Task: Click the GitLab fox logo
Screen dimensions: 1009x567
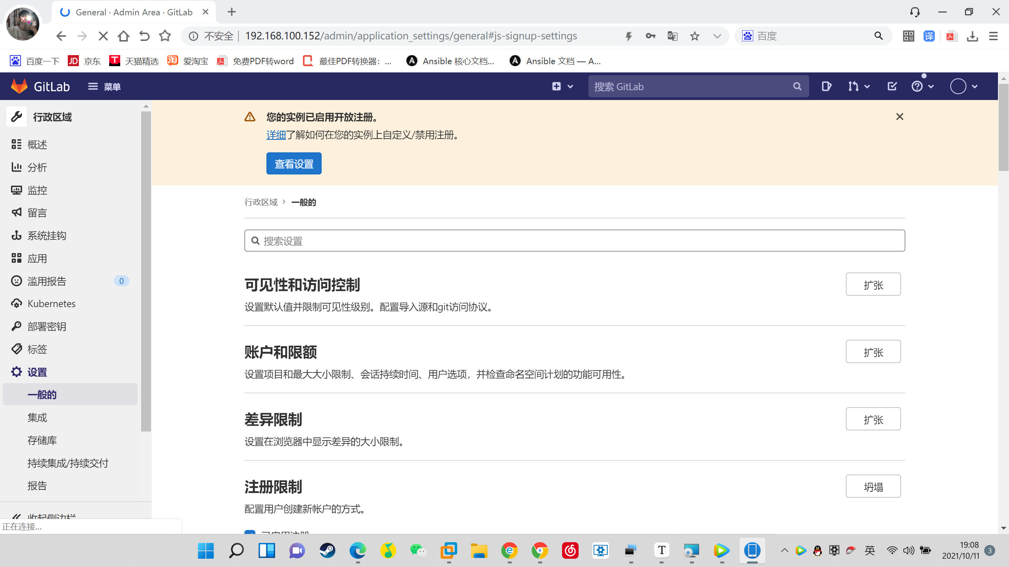Action: coord(19,86)
